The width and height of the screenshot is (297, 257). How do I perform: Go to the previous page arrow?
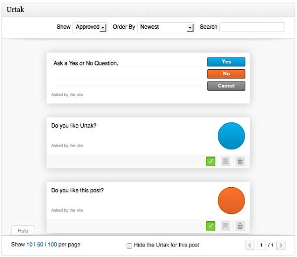250,245
